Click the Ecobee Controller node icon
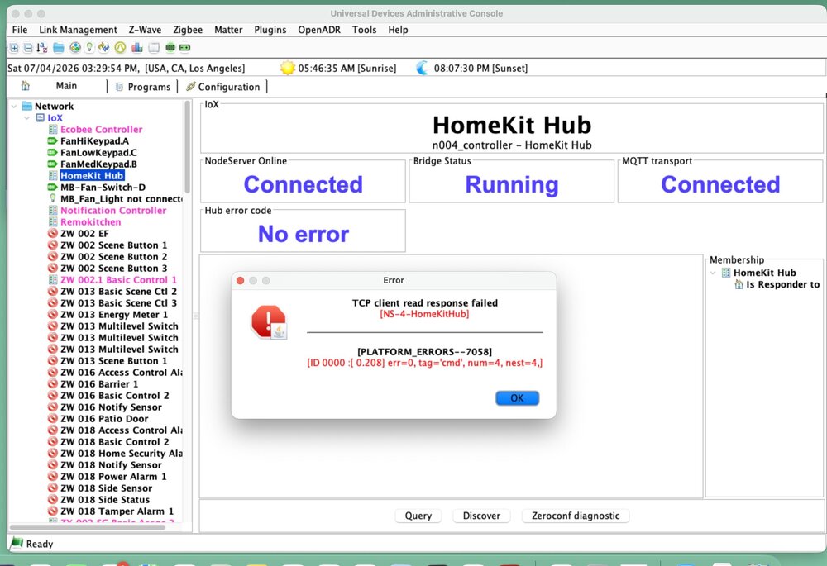The image size is (827, 566). pos(53,129)
